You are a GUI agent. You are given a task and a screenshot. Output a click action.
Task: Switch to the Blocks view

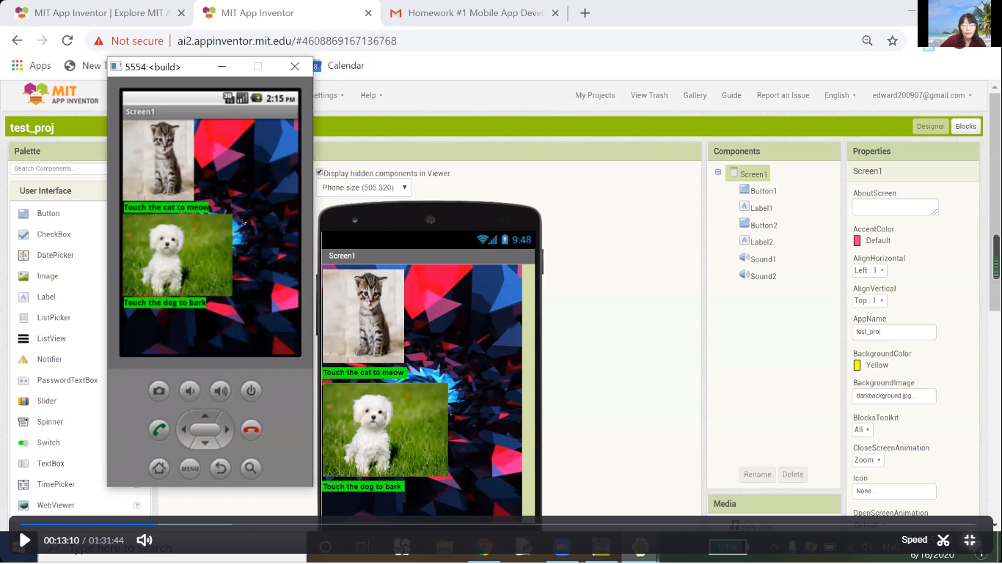click(x=965, y=126)
